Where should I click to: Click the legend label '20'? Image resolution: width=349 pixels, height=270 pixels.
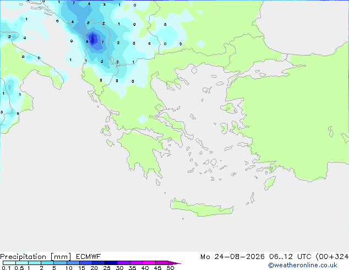[x=94, y=268]
